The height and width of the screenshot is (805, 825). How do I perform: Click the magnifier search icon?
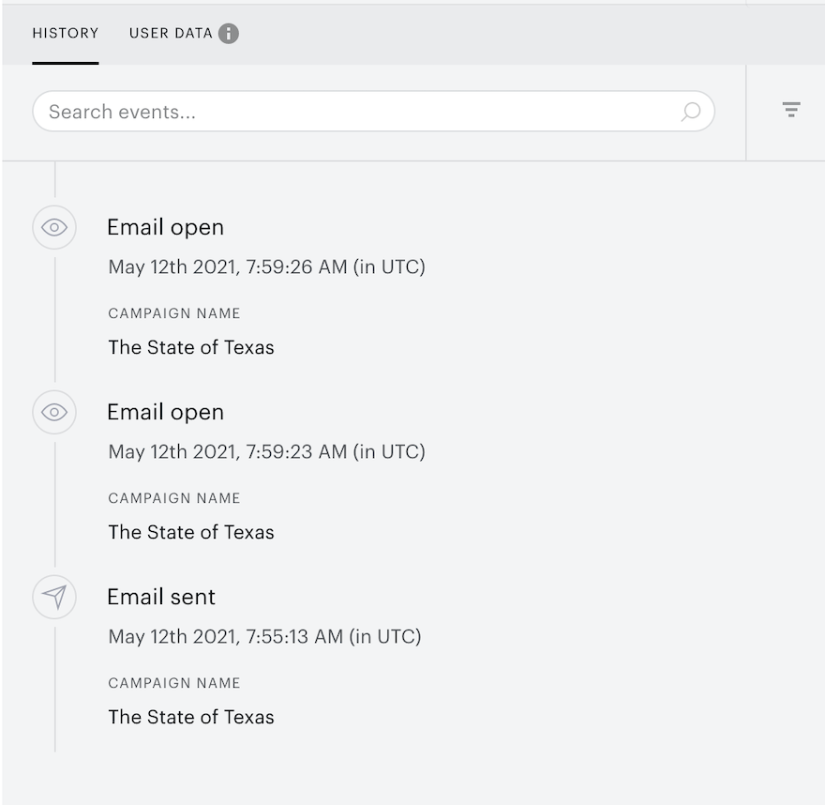(x=690, y=112)
